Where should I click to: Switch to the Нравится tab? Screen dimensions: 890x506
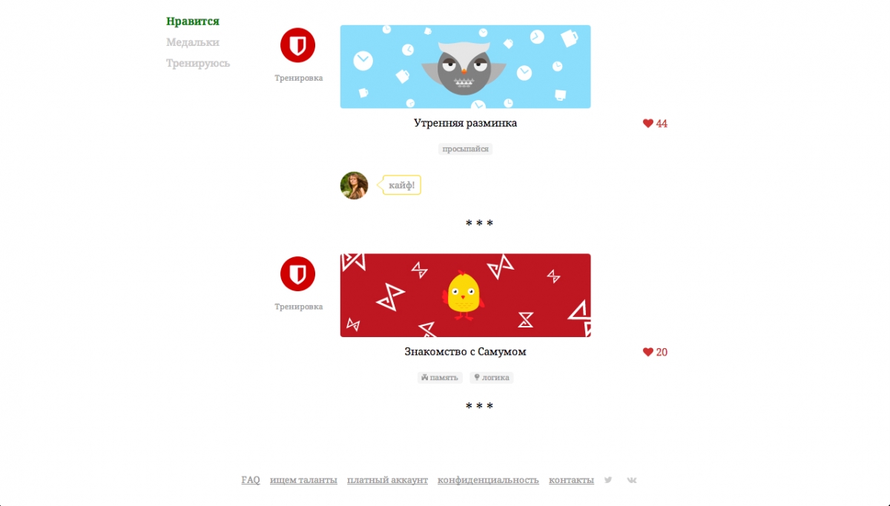click(193, 21)
